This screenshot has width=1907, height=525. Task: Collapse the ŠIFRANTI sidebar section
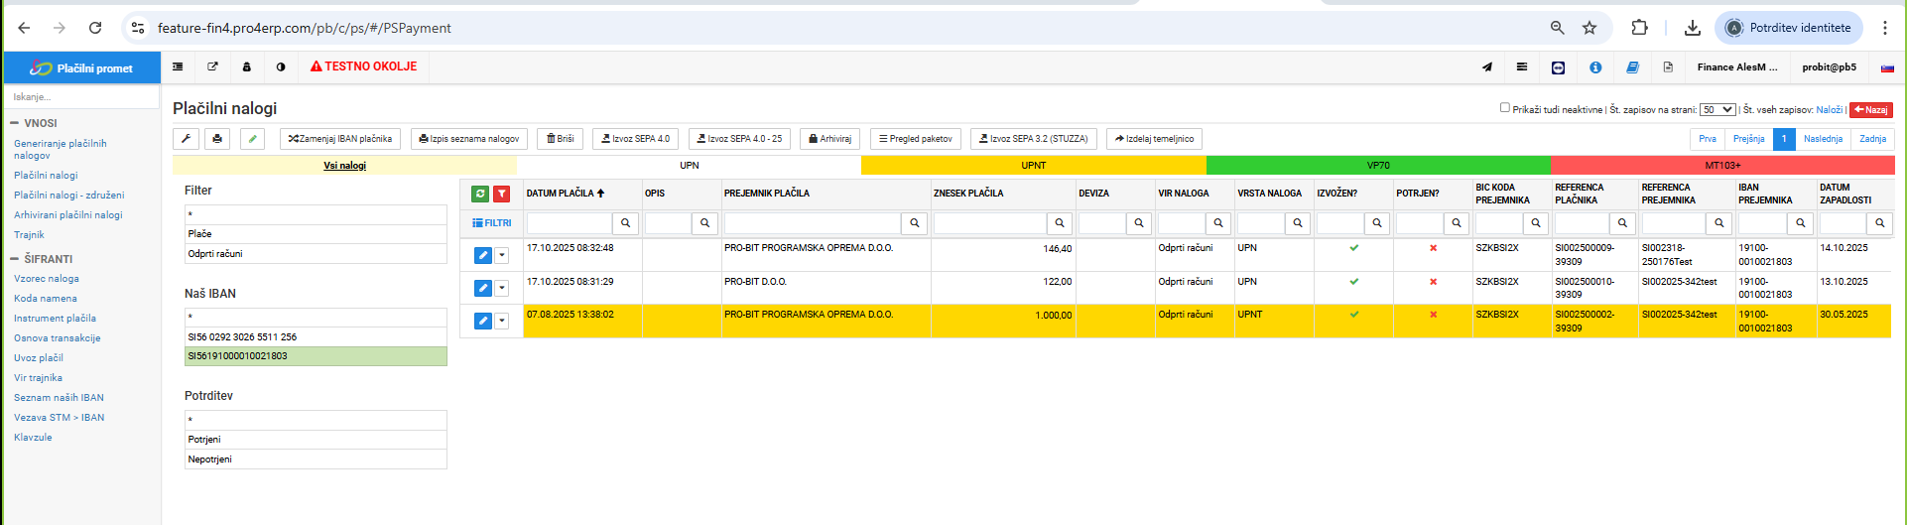click(41, 259)
